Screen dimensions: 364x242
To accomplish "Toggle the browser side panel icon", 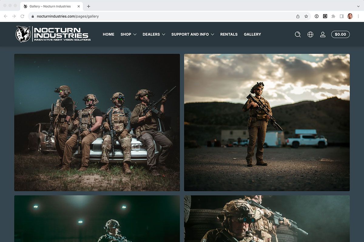I will pyautogui.click(x=342, y=16).
